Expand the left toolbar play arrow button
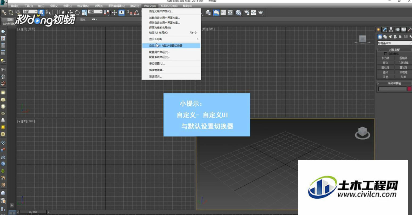 click(x=12, y=205)
